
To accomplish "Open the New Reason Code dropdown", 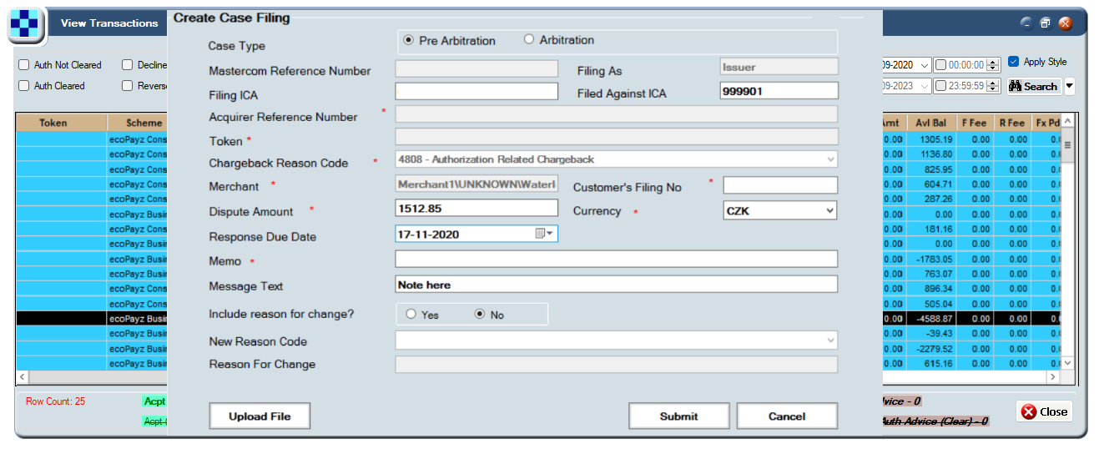I will pyautogui.click(x=830, y=340).
